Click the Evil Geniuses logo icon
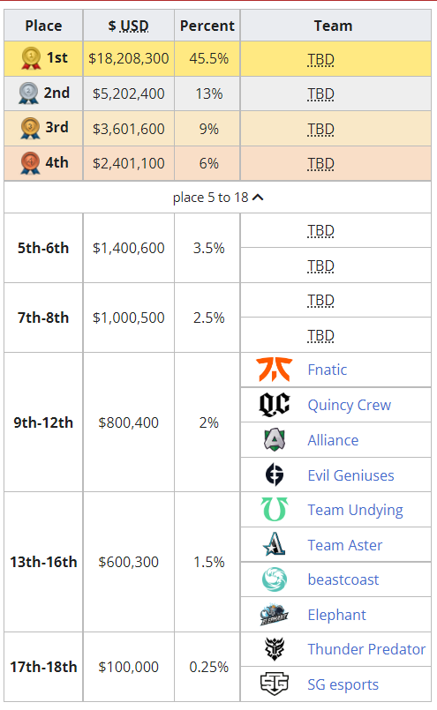 point(275,475)
